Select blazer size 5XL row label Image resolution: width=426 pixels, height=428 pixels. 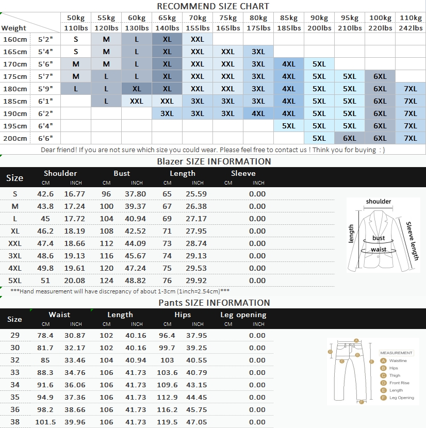click(15, 281)
